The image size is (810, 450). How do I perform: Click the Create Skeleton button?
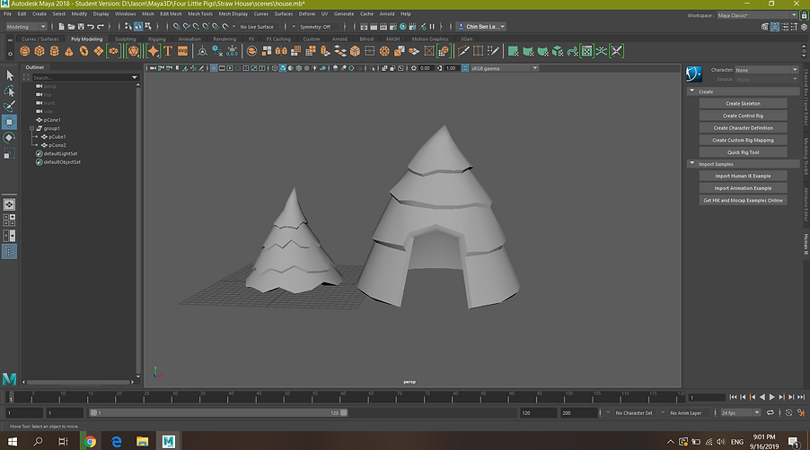[x=743, y=104]
